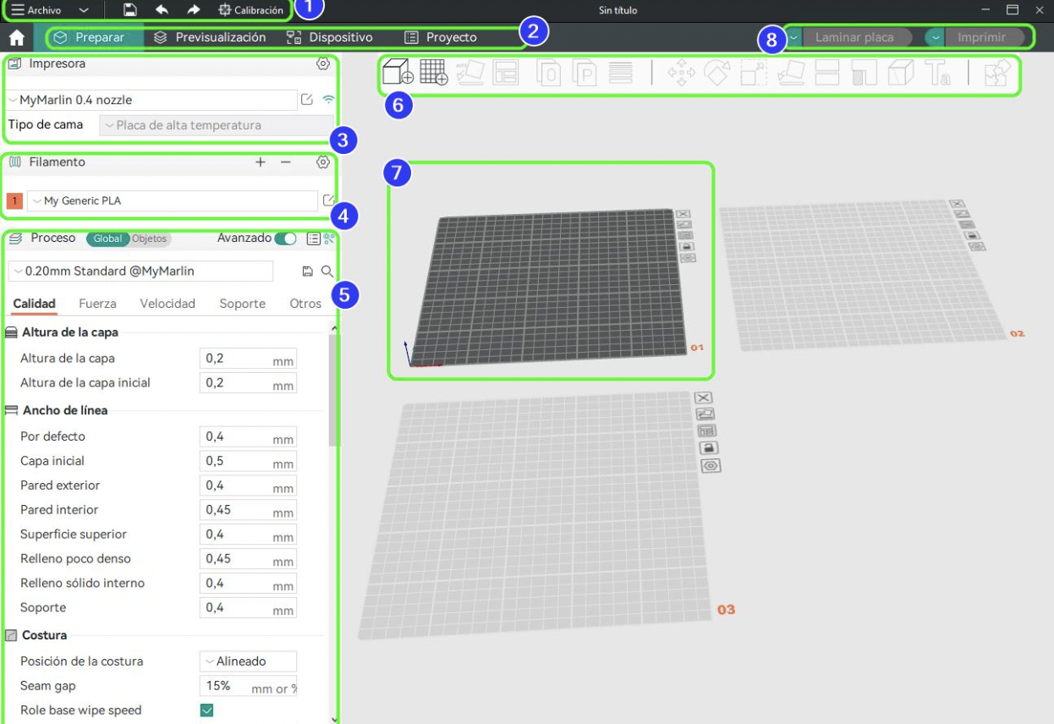Image resolution: width=1054 pixels, height=724 pixels.
Task: Click the Laminar placa button
Action: coord(854,37)
